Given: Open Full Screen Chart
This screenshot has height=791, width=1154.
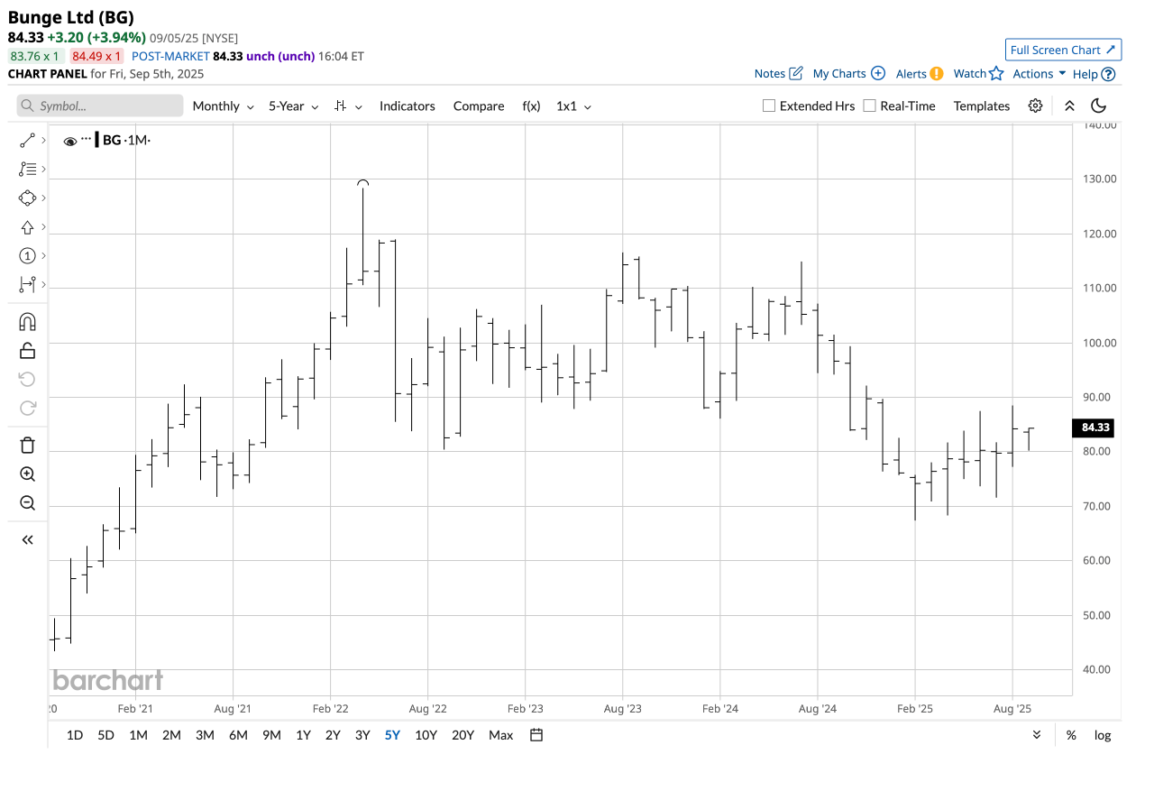Looking at the screenshot, I should coord(1063,50).
